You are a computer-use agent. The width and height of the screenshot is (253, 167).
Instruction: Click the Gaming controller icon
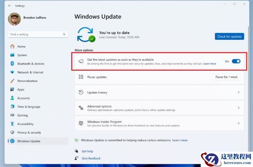(x=12, y=115)
